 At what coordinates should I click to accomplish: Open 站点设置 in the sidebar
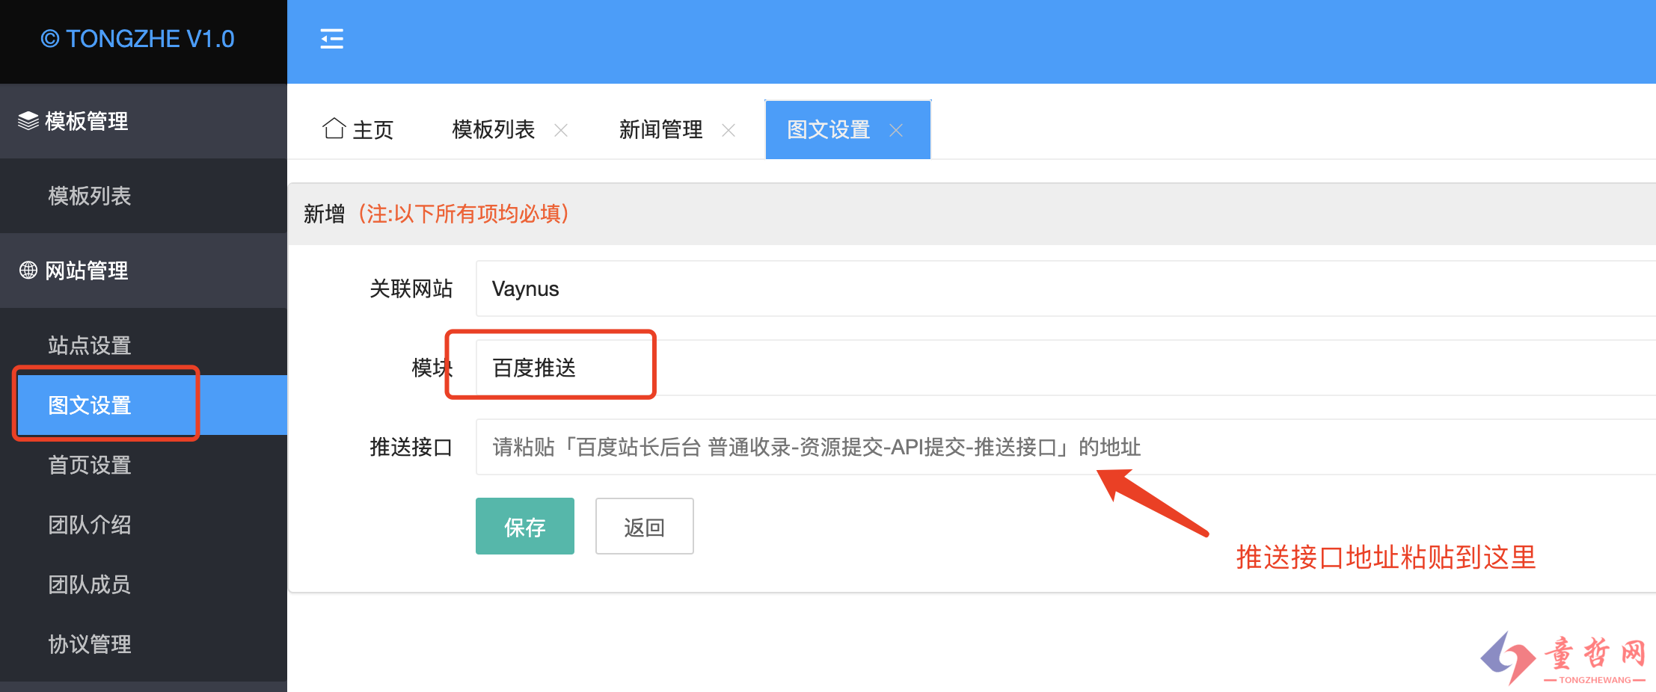(144, 345)
